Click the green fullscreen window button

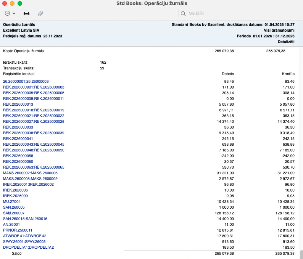(x=20, y=3)
